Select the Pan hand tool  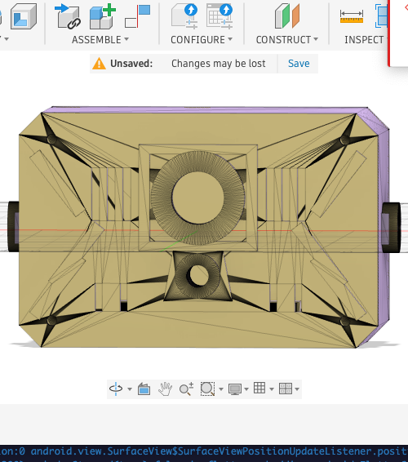coord(166,389)
